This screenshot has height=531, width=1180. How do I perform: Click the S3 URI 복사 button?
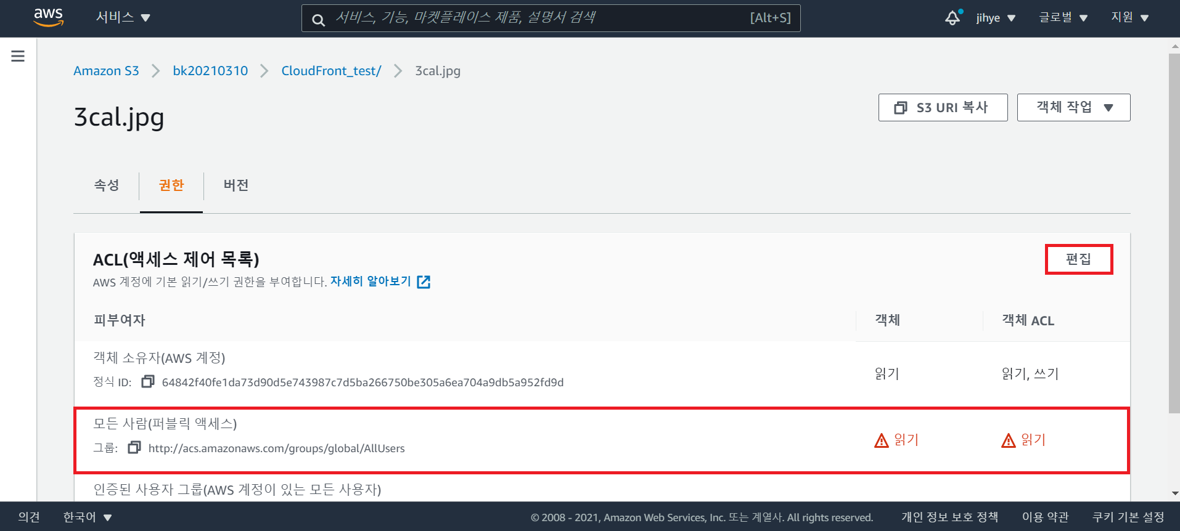click(x=943, y=107)
